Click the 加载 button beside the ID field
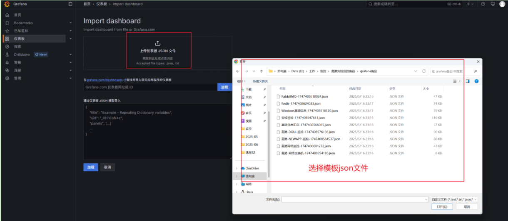 224,87
